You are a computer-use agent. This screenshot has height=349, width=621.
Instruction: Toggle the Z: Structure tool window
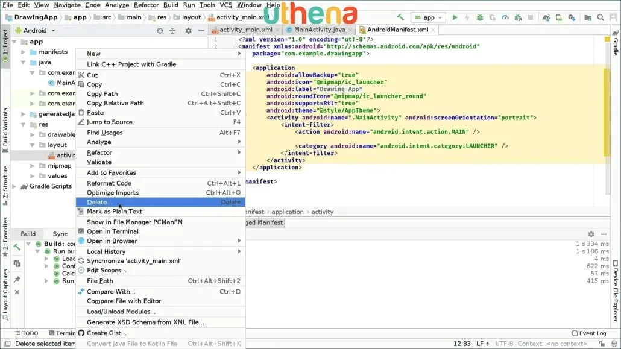click(5, 185)
